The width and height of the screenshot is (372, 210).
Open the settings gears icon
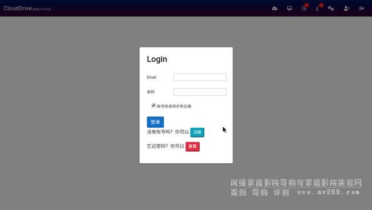point(331,9)
